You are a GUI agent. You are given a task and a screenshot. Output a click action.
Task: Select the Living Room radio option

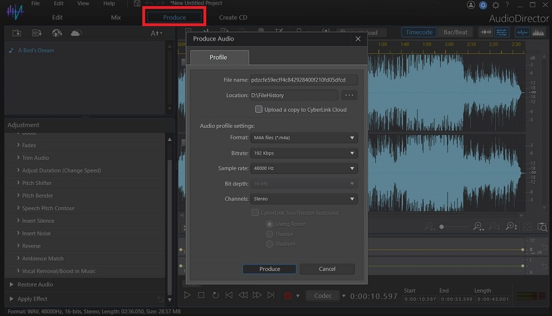pyautogui.click(x=269, y=224)
